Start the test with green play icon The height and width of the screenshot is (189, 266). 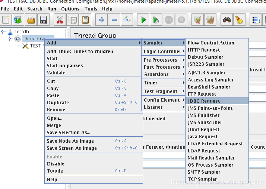[143, 20]
